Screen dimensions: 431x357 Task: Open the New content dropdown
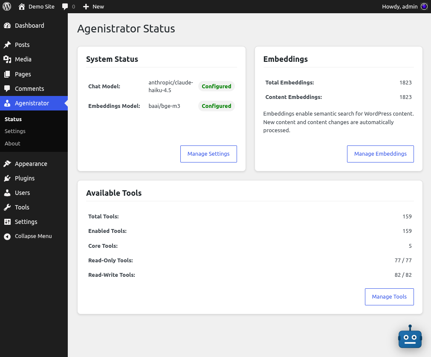tap(93, 6)
